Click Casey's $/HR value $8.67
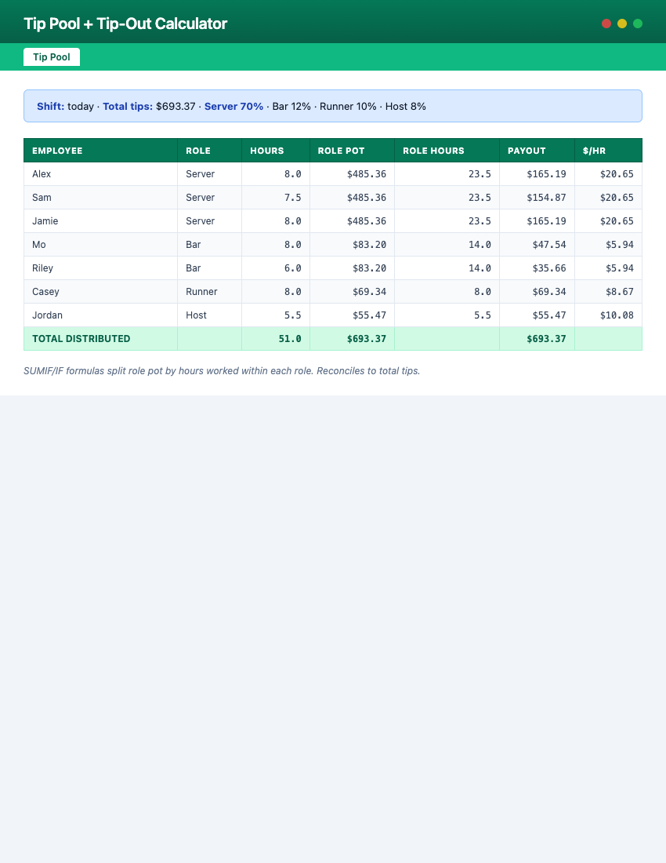 point(608,292)
